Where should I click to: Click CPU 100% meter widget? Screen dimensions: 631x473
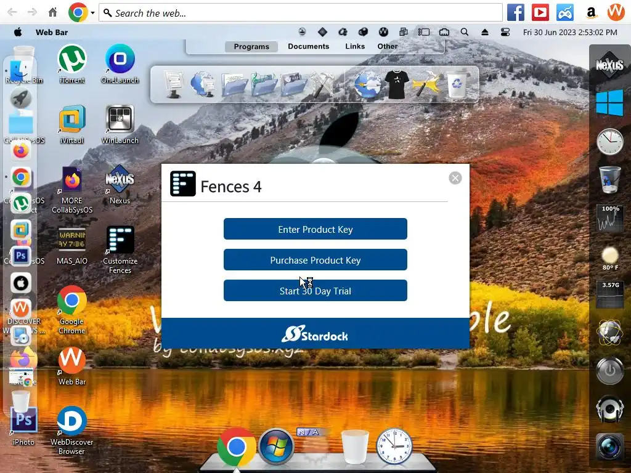point(610,219)
